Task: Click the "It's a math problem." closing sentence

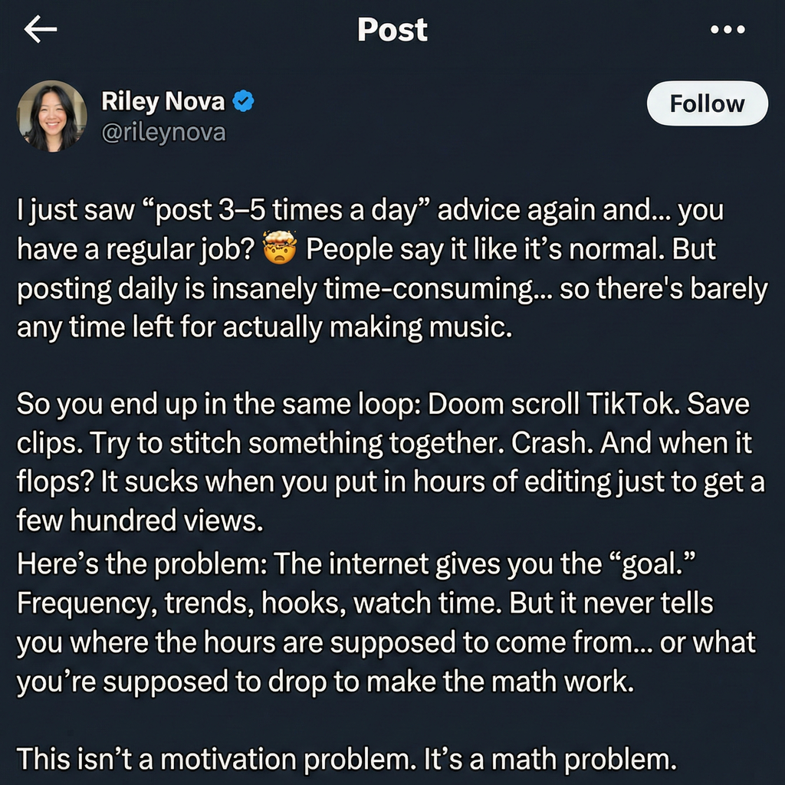Action: tap(550, 759)
